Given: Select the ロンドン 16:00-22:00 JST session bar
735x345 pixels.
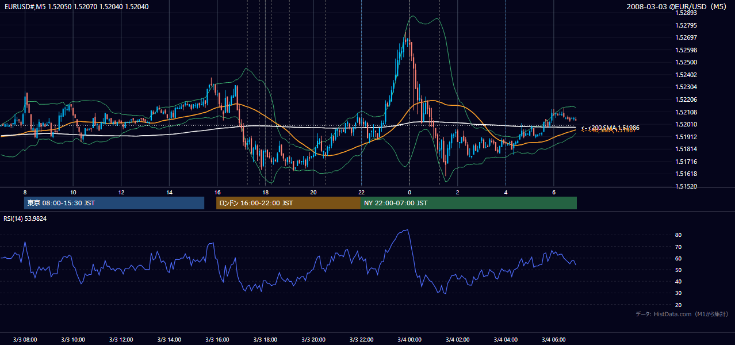Looking at the screenshot, I should pyautogui.click(x=288, y=203).
